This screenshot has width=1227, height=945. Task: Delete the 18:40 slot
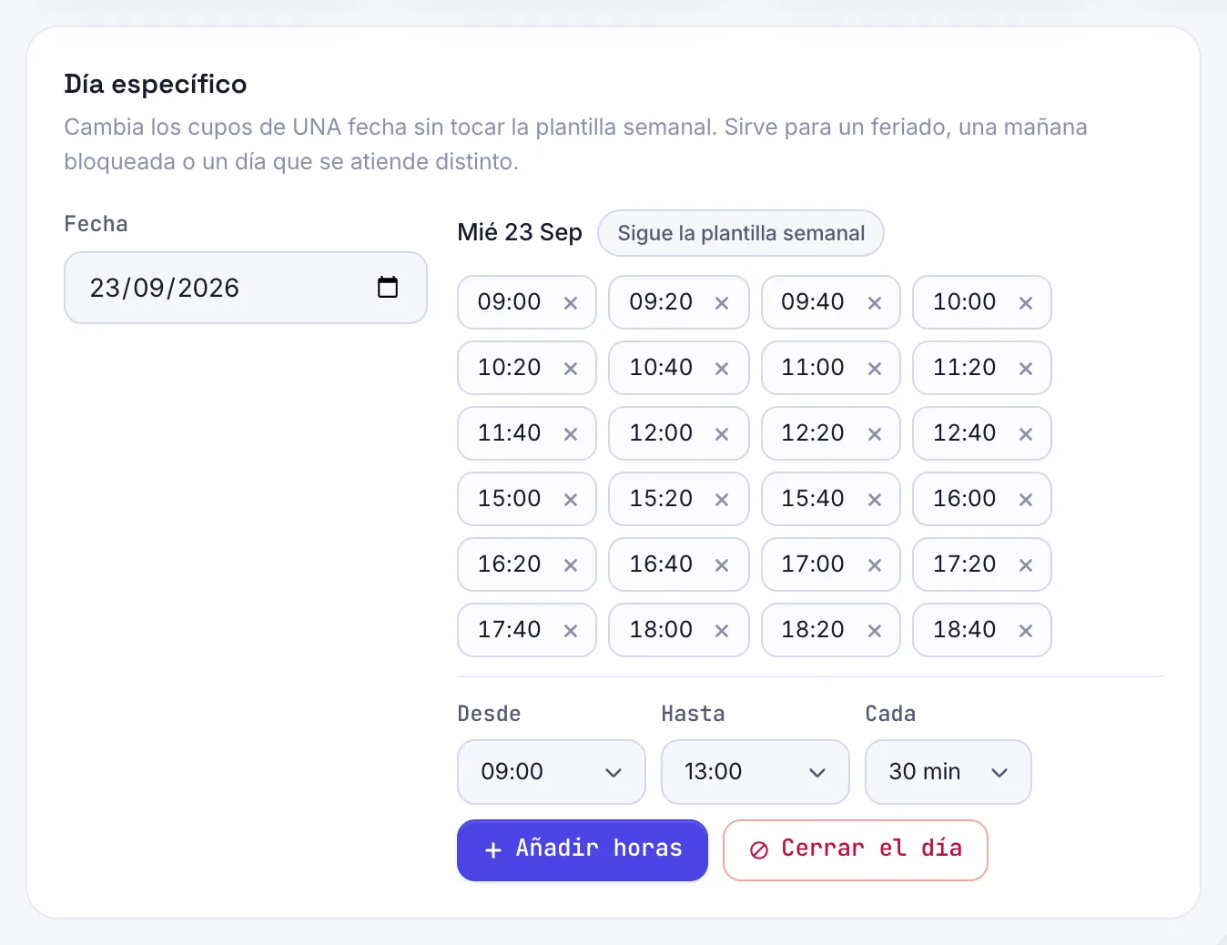[1026, 631]
